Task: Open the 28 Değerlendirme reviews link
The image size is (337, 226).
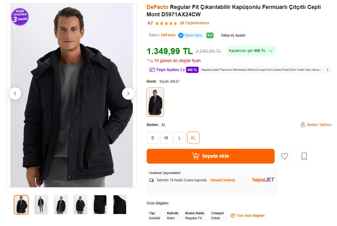Action: coord(194,23)
